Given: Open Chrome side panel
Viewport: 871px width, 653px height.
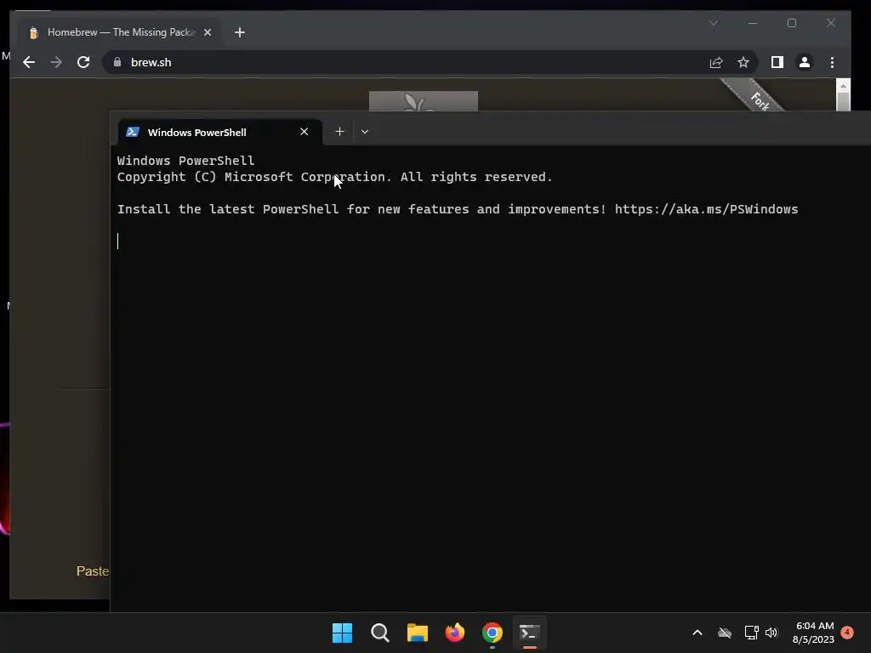Looking at the screenshot, I should [777, 62].
